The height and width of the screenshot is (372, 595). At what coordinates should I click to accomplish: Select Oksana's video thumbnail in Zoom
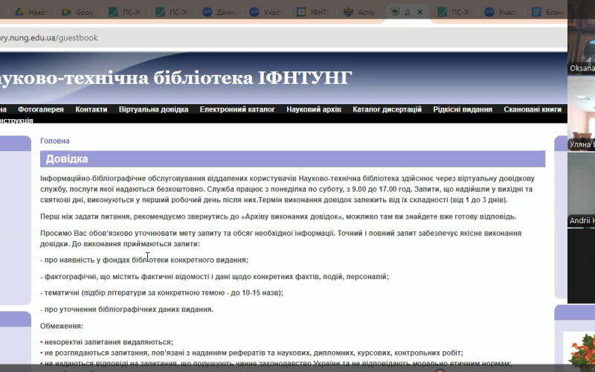click(x=582, y=37)
